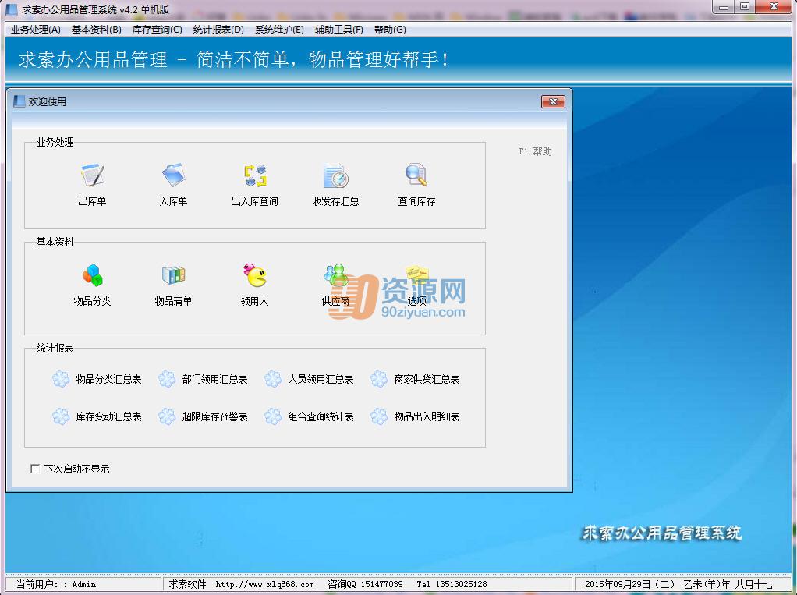Click the flower icon beside 物品分类汇总表
The image size is (797, 595).
[x=61, y=379]
